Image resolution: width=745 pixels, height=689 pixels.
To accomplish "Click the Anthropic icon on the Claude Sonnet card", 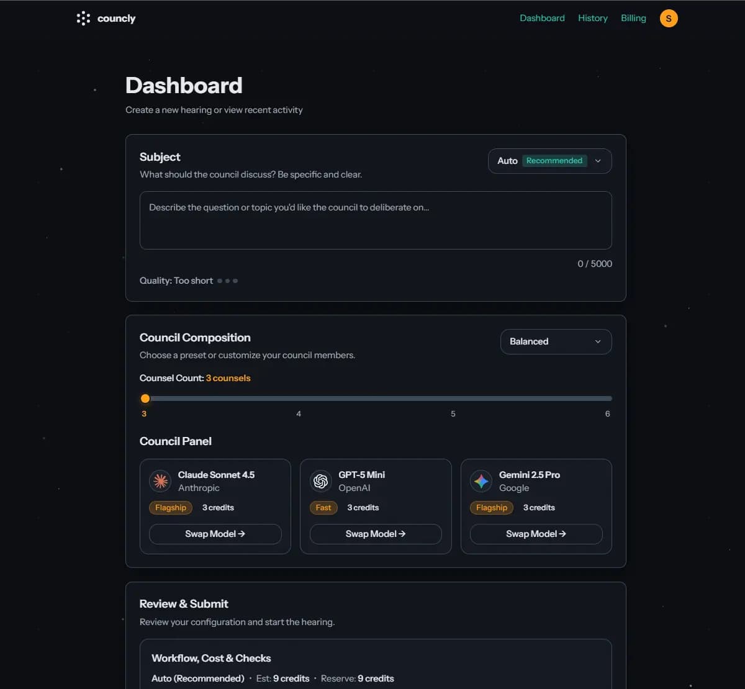I will tap(160, 481).
